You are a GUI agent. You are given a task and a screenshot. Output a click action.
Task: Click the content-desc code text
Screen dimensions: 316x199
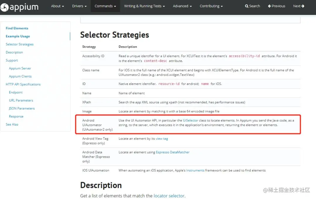pos(155,61)
